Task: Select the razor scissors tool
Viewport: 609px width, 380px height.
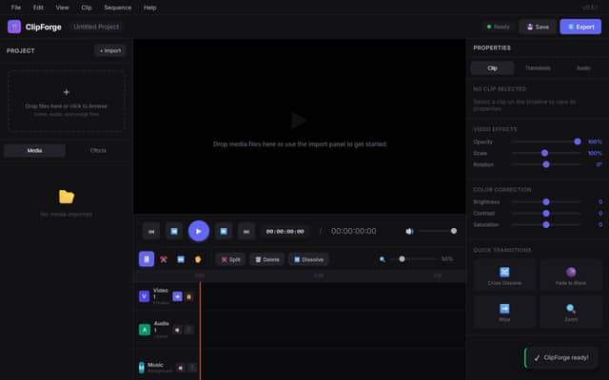Action: (164, 259)
